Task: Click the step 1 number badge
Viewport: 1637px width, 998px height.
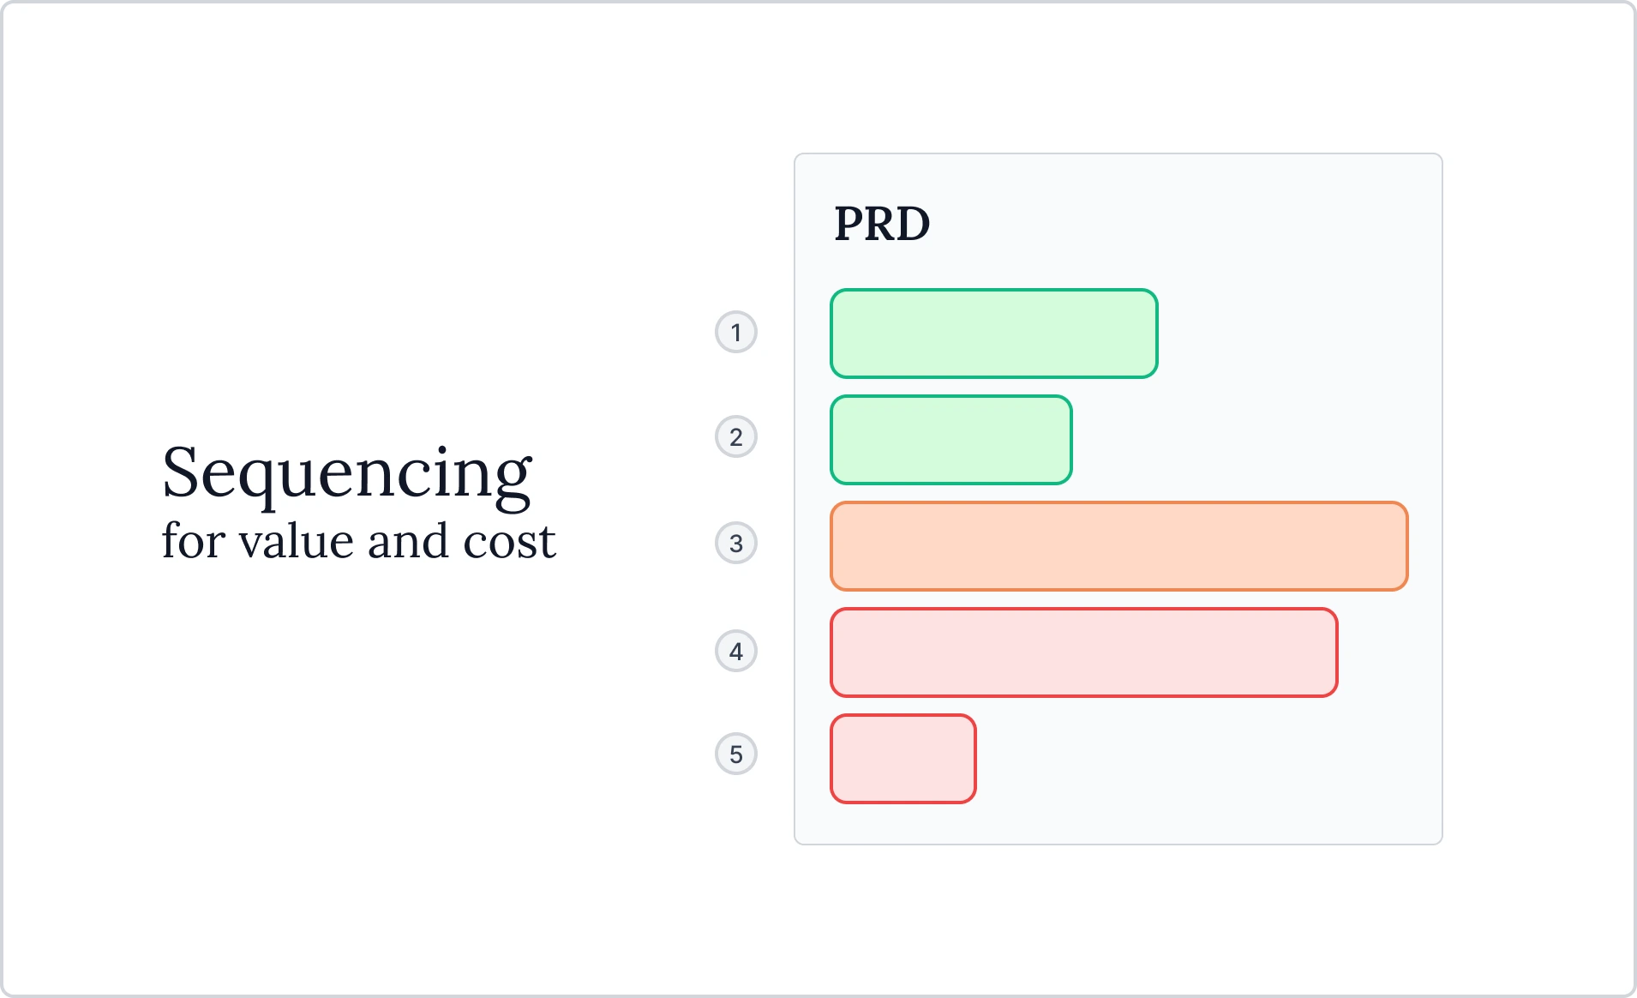Action: (736, 333)
